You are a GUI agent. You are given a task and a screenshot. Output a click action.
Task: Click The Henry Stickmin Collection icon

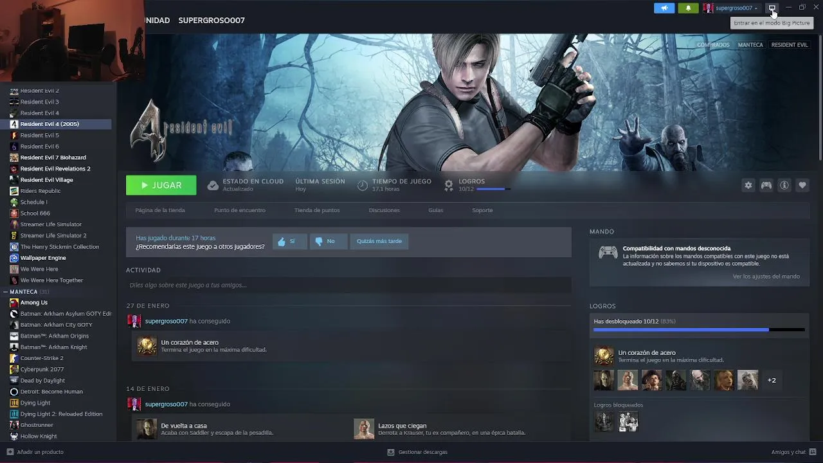(x=14, y=247)
